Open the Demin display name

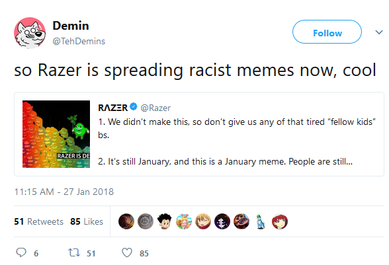(x=71, y=26)
